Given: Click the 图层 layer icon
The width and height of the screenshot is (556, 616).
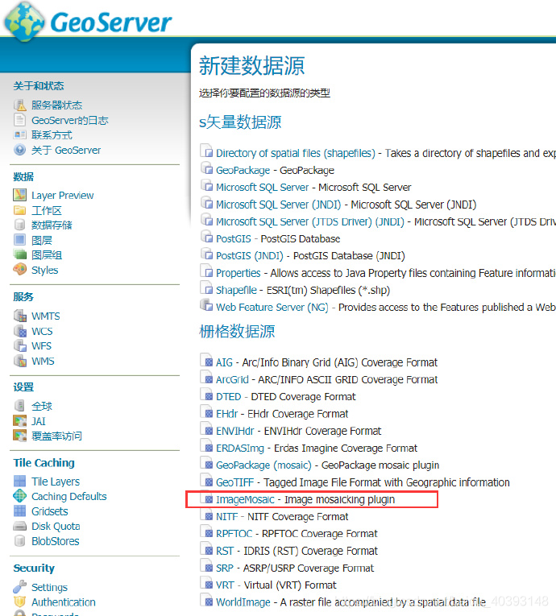Looking at the screenshot, I should [19, 240].
